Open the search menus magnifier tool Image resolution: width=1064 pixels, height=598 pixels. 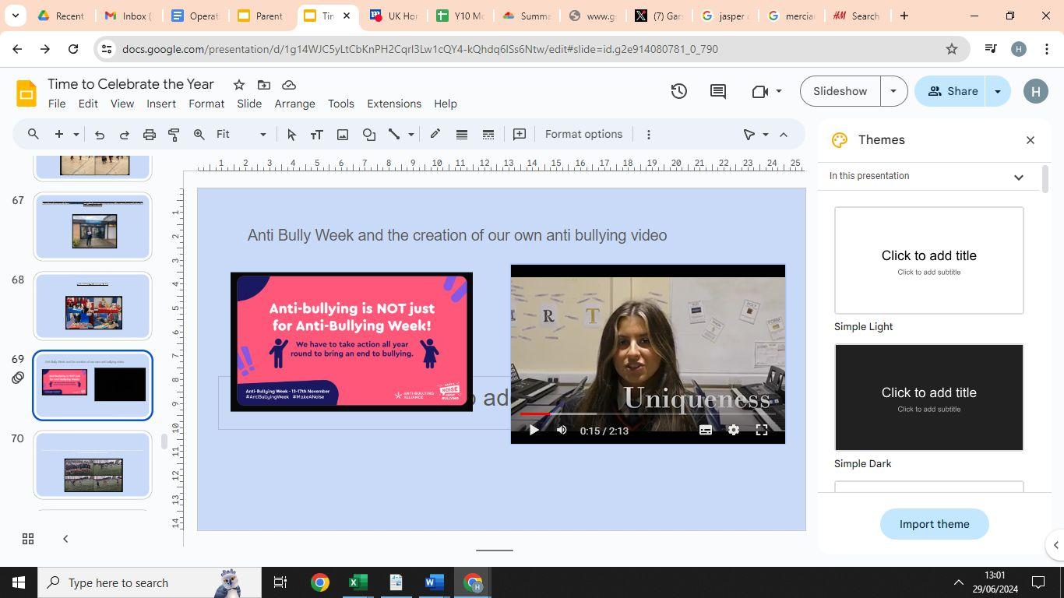click(33, 135)
